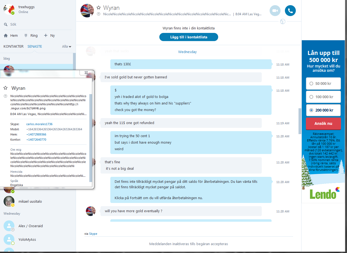Create new conversation with Ny plus icon

46,35
